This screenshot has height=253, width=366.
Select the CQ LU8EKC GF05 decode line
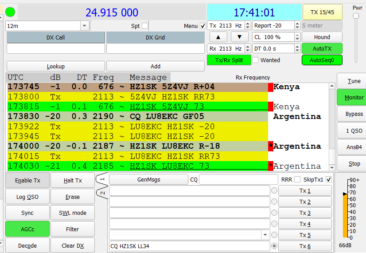tap(138, 116)
